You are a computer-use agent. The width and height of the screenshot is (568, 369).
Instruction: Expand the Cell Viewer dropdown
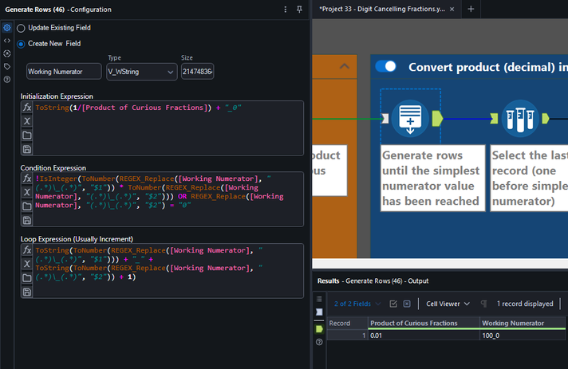[x=448, y=304]
